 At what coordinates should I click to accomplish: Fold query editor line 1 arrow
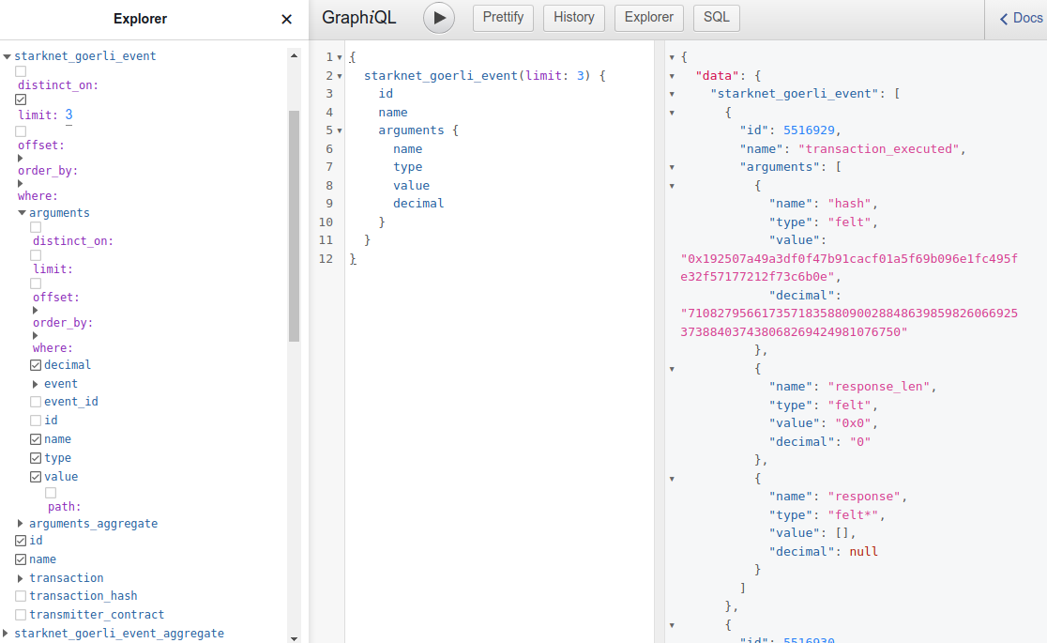click(340, 57)
